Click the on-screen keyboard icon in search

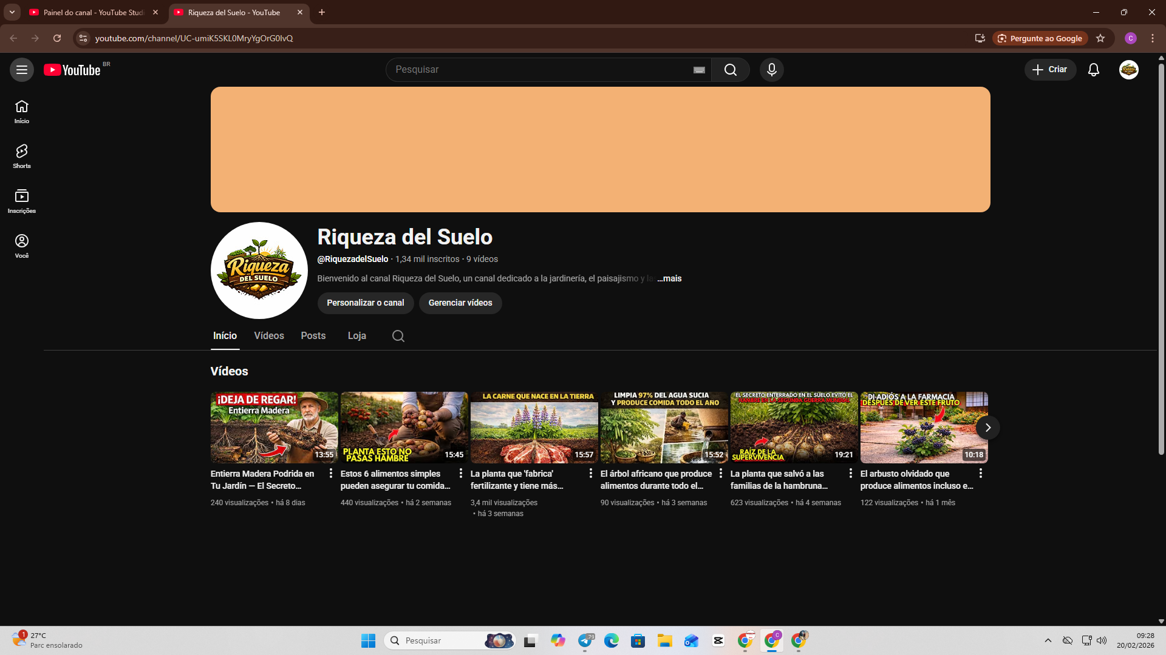[x=699, y=70]
